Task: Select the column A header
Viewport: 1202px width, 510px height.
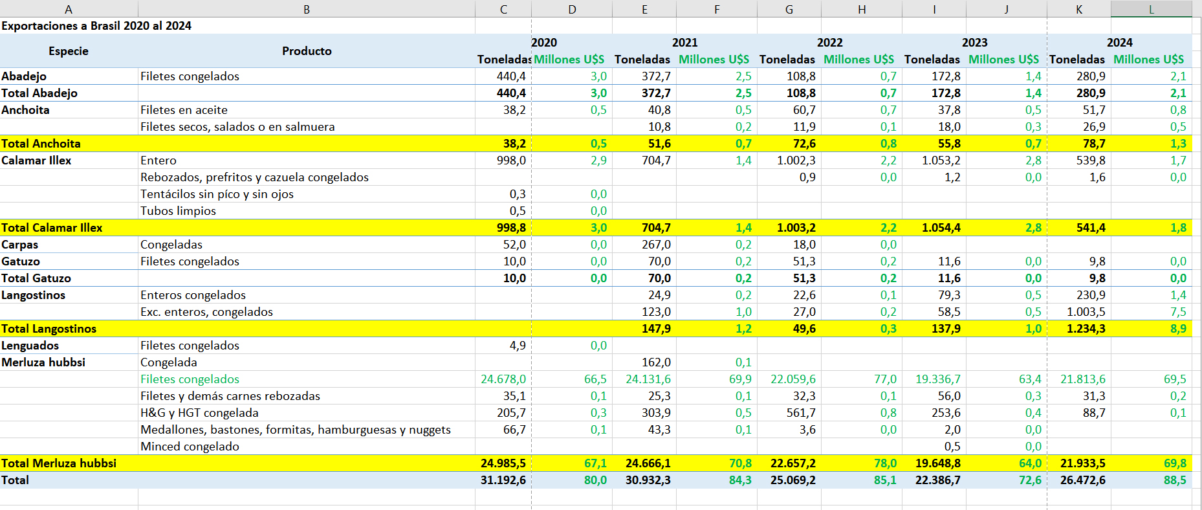Action: pyautogui.click(x=69, y=9)
